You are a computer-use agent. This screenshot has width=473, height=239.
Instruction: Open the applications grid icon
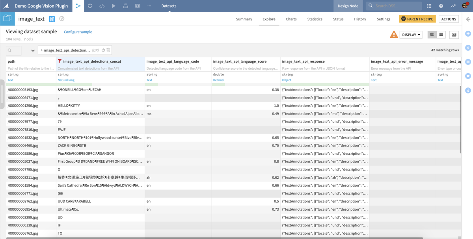click(x=429, y=6)
